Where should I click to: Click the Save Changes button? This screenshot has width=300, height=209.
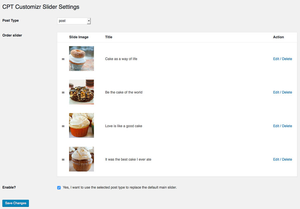(16, 203)
